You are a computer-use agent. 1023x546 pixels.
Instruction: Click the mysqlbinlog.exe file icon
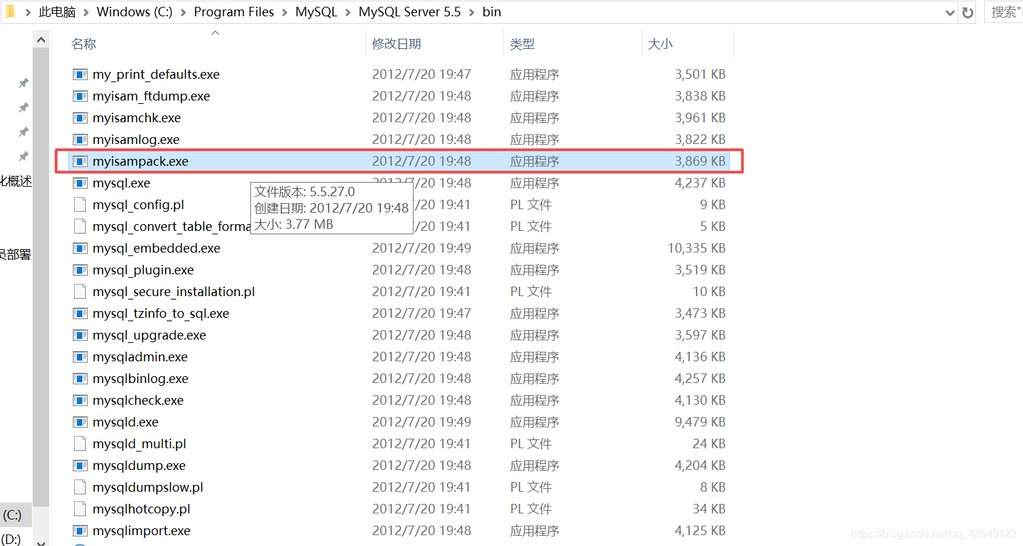click(x=80, y=379)
